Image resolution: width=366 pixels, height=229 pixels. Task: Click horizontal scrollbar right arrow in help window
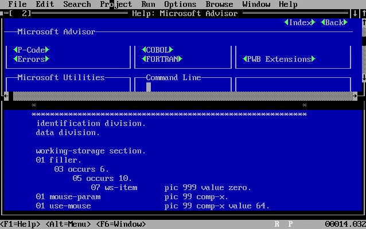[355, 96]
